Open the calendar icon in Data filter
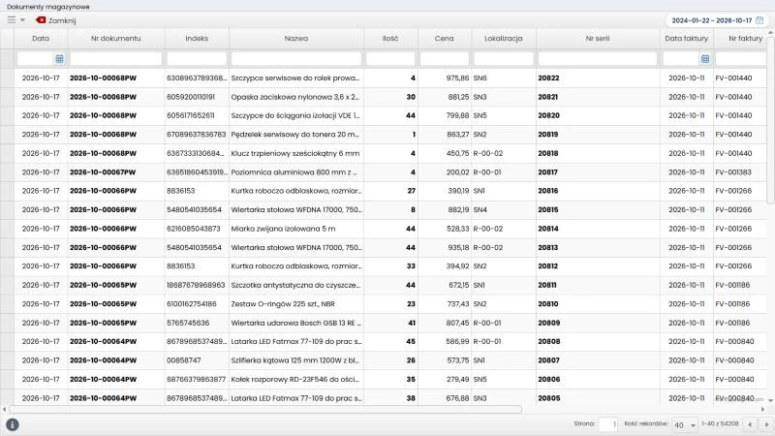775x436 pixels. tap(59, 59)
